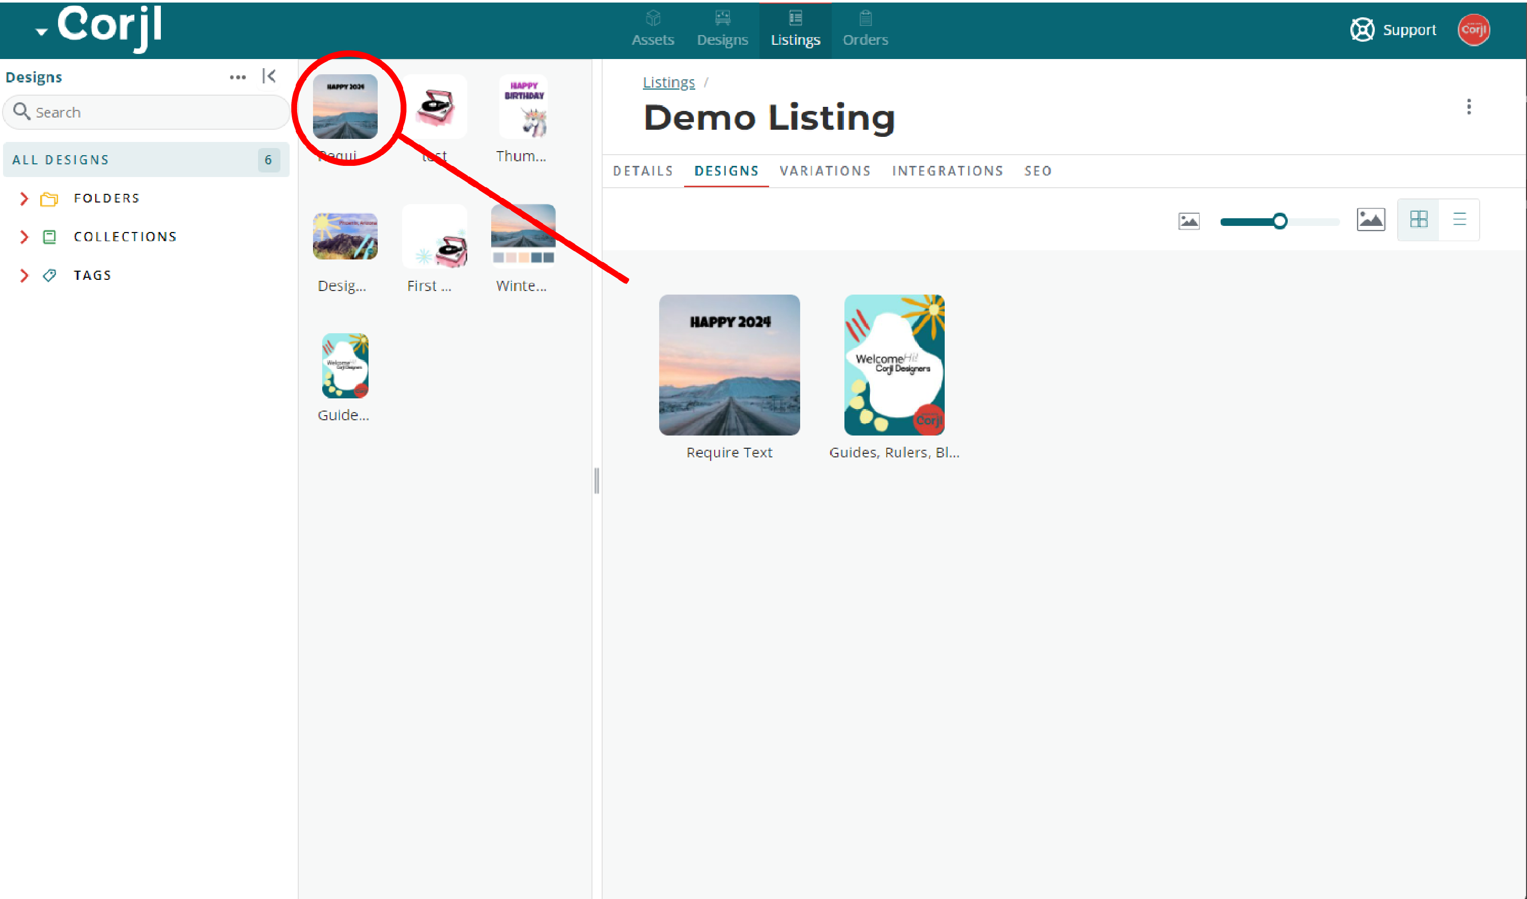
Task: Open the Corjl account avatar menu
Action: 1474,30
